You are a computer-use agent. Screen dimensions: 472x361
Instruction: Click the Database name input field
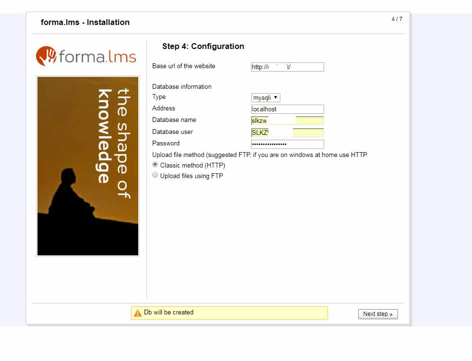[287, 121]
